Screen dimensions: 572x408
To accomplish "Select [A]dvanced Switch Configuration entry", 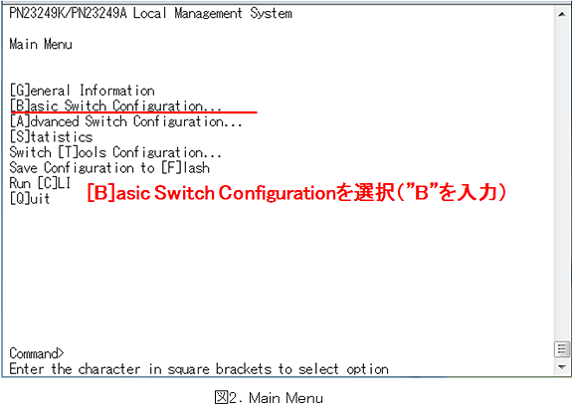I will 126,121.
